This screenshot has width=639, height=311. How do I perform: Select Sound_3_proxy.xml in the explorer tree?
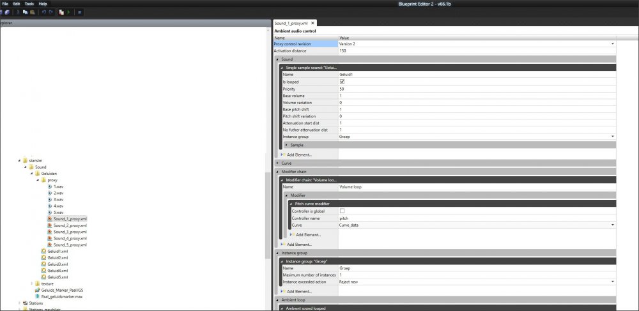pyautogui.click(x=70, y=232)
